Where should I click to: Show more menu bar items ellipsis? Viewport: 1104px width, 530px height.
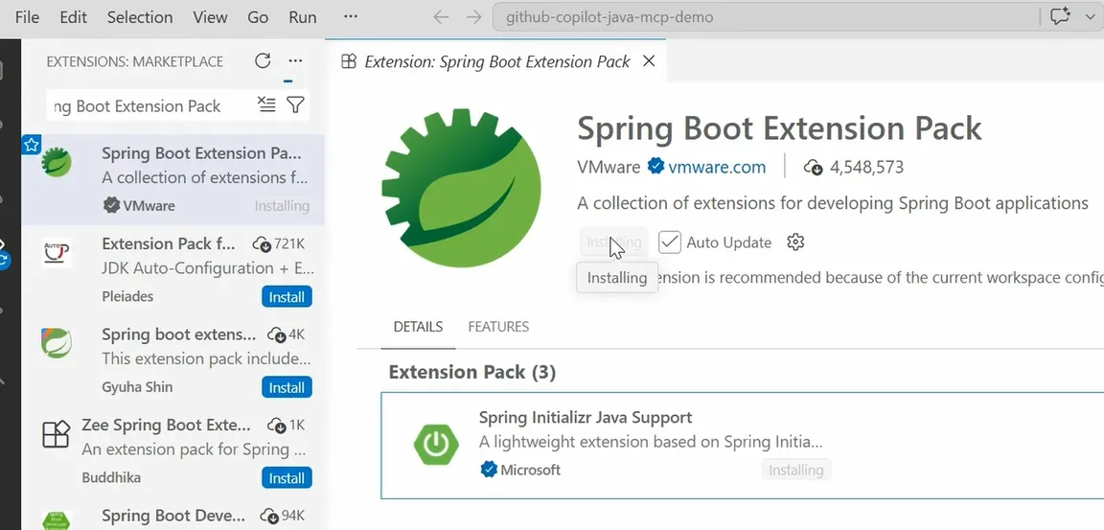pos(351,17)
